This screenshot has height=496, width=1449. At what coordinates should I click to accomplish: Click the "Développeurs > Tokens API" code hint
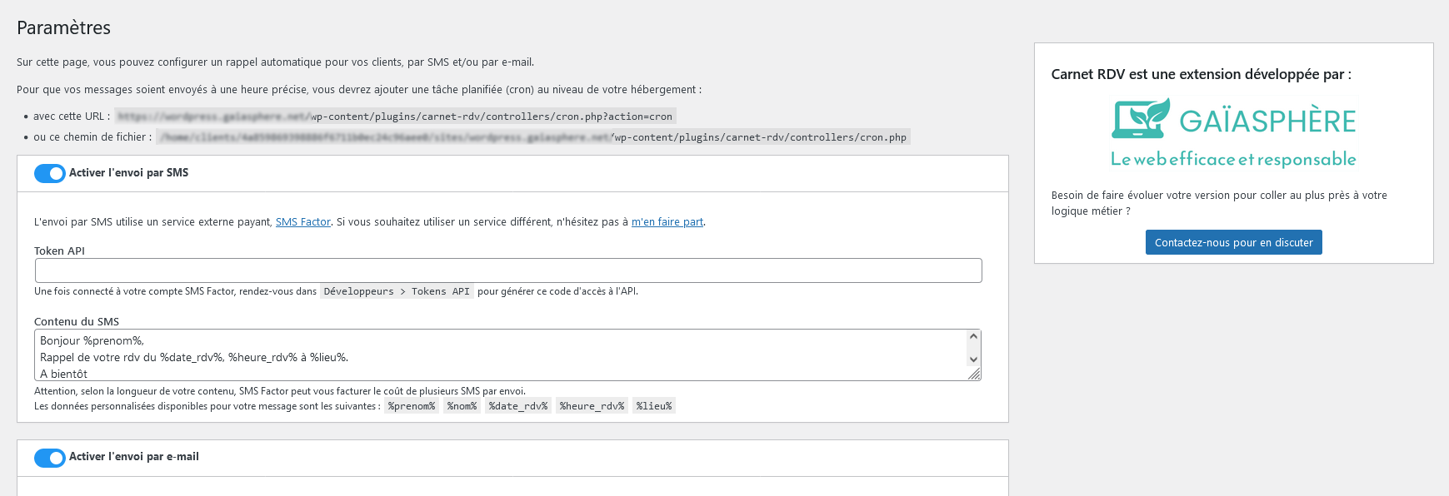point(397,291)
